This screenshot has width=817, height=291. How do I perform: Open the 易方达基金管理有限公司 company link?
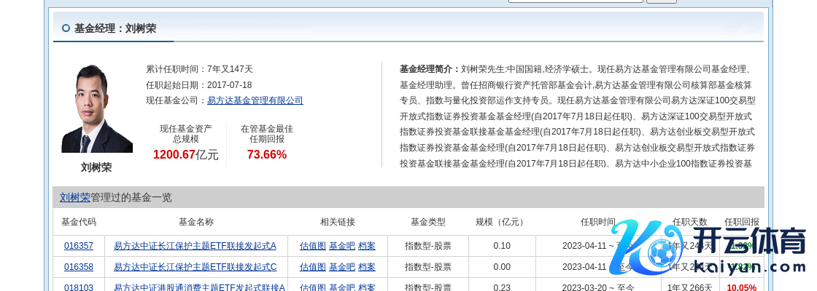255,100
